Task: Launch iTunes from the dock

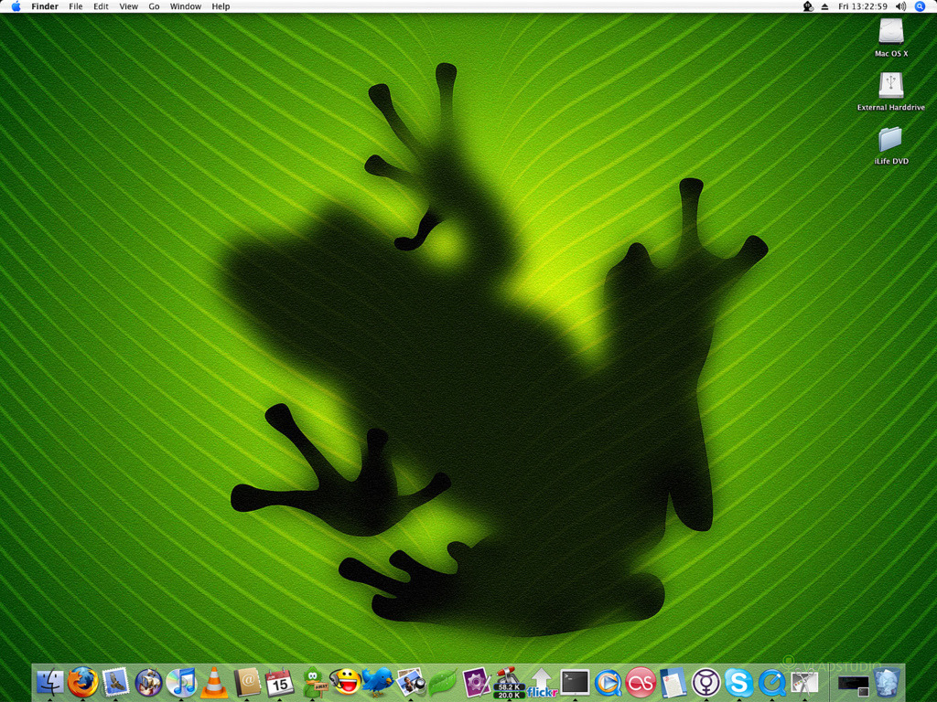Action: click(x=182, y=682)
